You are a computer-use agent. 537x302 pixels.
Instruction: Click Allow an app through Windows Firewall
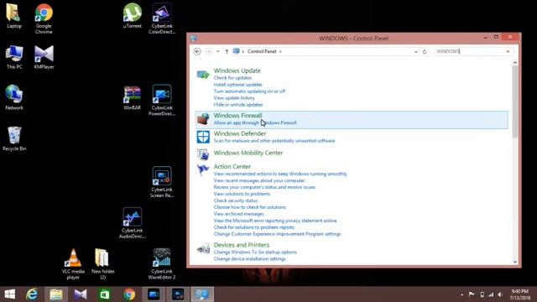pyautogui.click(x=255, y=122)
